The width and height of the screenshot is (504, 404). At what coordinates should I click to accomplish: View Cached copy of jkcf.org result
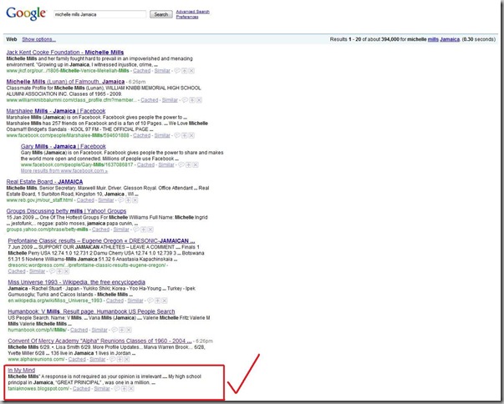coord(142,71)
